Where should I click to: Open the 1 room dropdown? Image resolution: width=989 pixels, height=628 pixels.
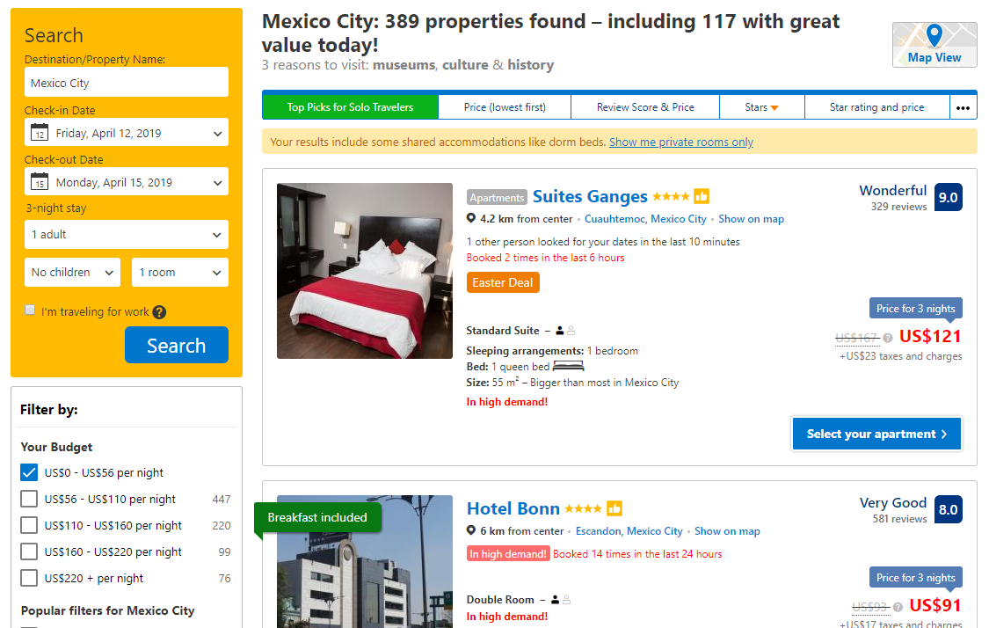point(179,273)
